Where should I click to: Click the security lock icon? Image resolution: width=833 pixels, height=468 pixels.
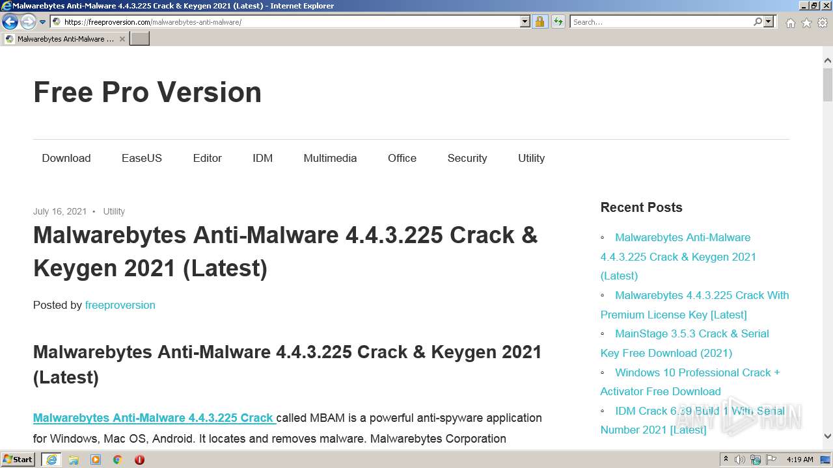(x=539, y=22)
